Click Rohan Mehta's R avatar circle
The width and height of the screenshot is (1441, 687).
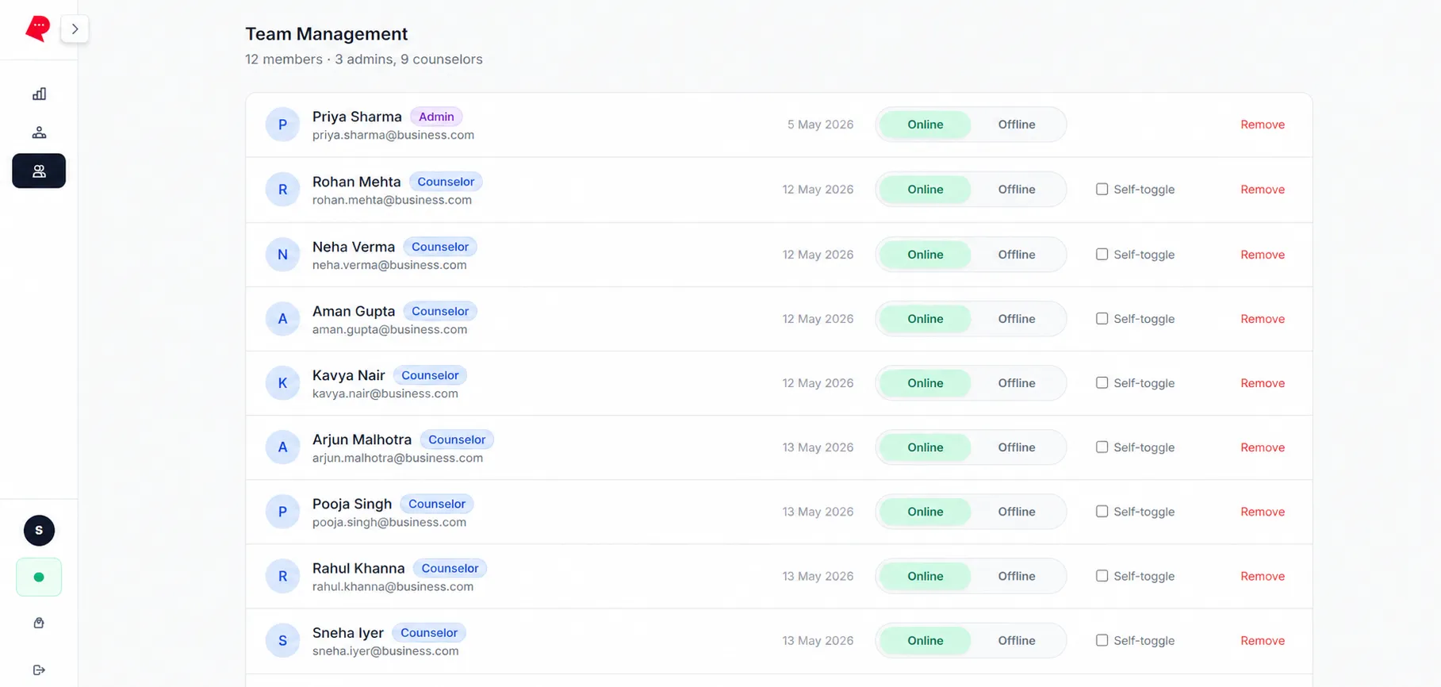282,190
